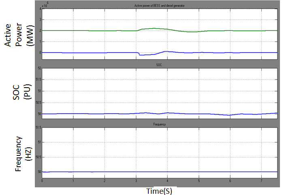Select the "SOC (PU)" axis label
284x195 pixels.
click(x=22, y=92)
